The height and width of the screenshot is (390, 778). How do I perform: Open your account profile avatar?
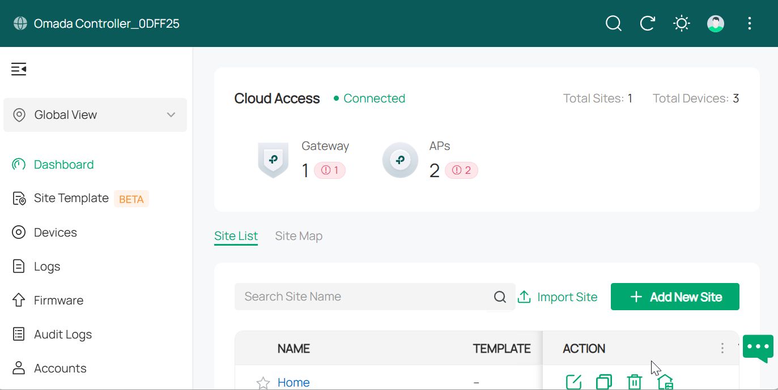(x=715, y=23)
